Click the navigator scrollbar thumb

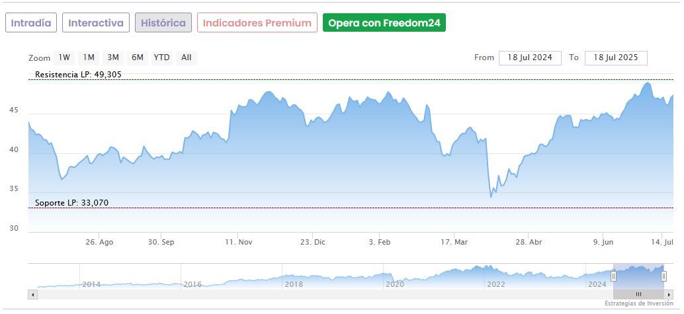(x=638, y=294)
